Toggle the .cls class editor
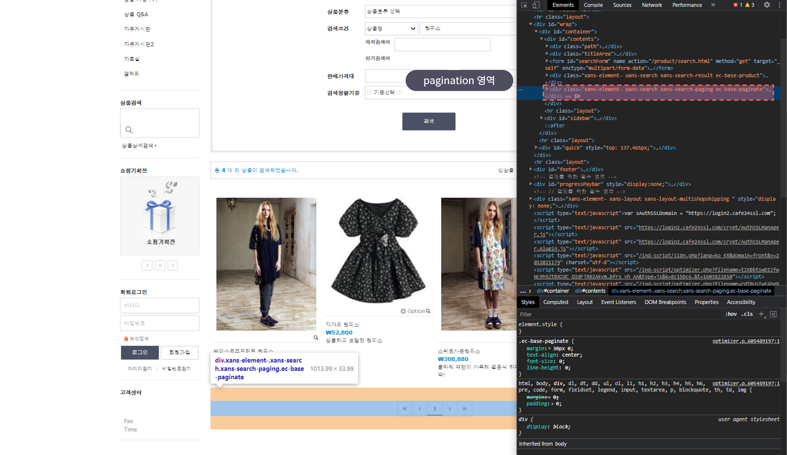The height and width of the screenshot is (455, 787). tap(747, 314)
